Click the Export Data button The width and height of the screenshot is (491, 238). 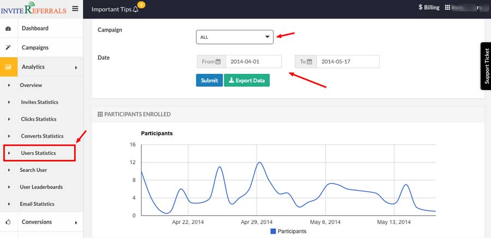point(247,80)
